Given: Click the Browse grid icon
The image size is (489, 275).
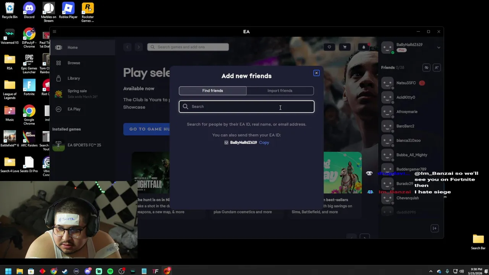Looking at the screenshot, I should pyautogui.click(x=58, y=63).
